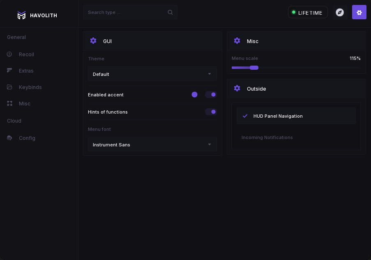Uncheck HUD Panel Navigation option
This screenshot has height=260, width=371.
296,116
